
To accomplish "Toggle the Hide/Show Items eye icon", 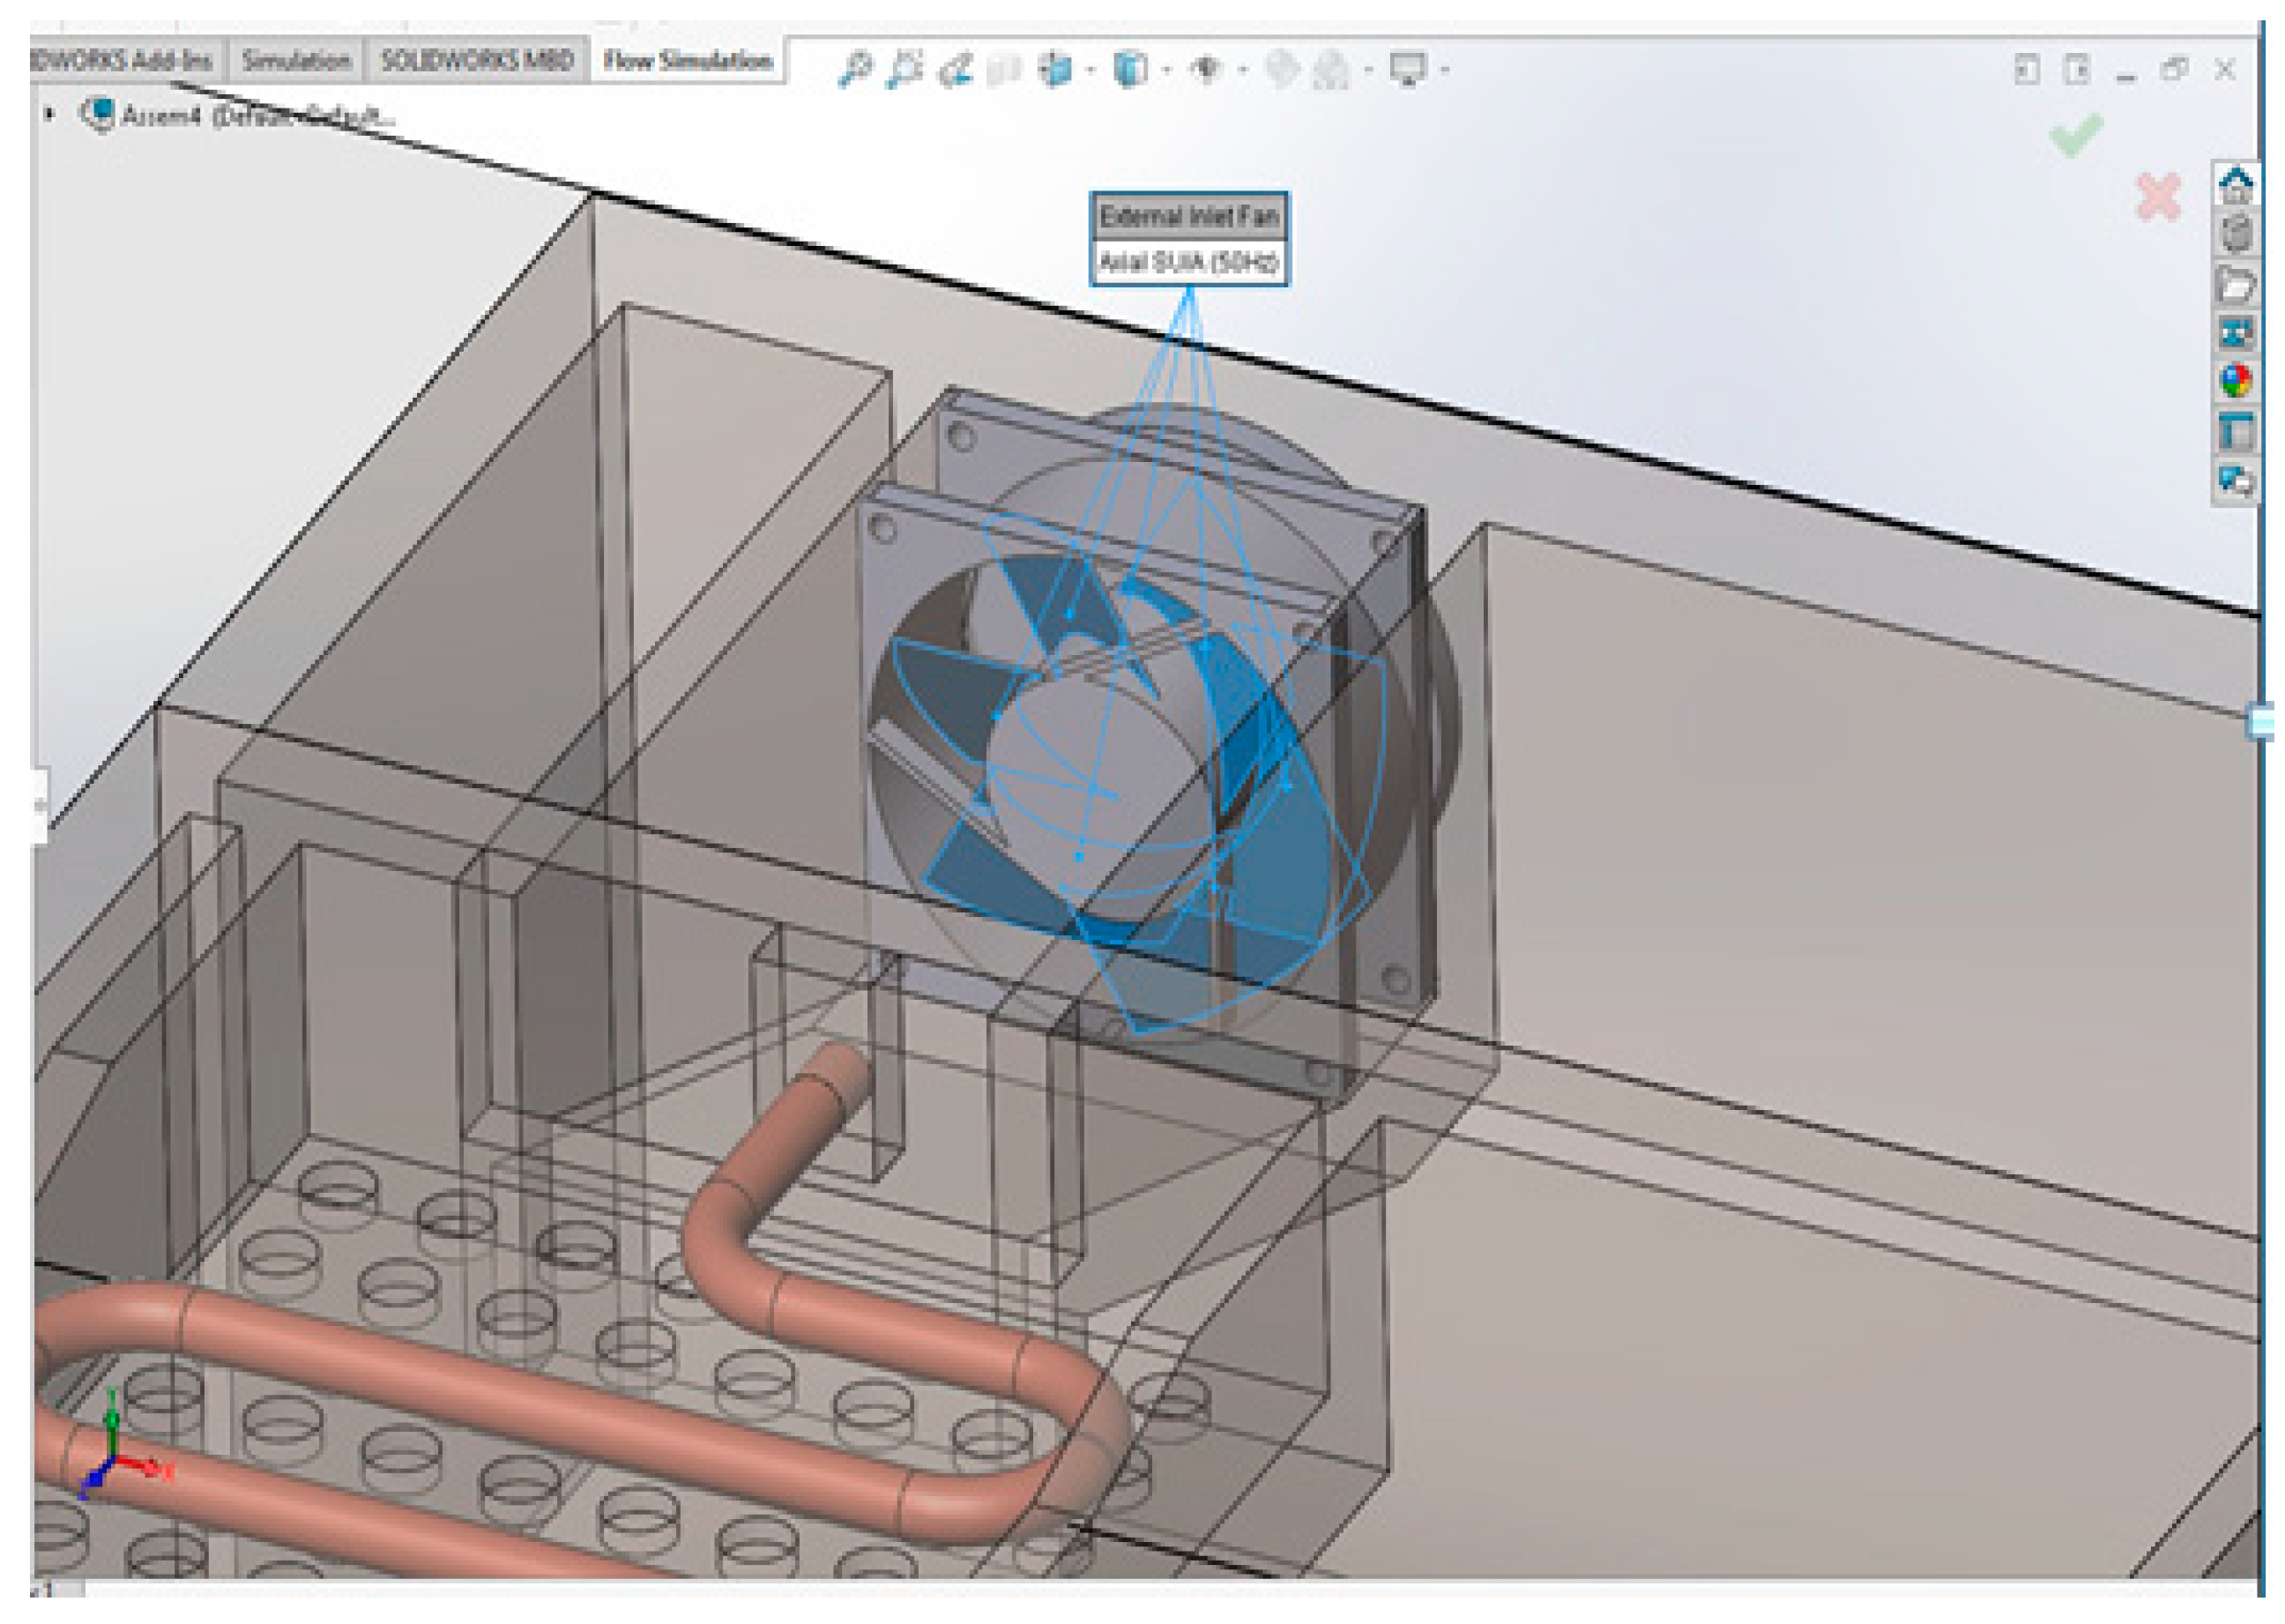I will point(1207,70).
